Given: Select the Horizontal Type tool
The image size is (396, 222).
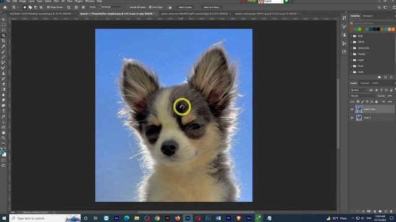Looking at the screenshot, I should point(3,111).
